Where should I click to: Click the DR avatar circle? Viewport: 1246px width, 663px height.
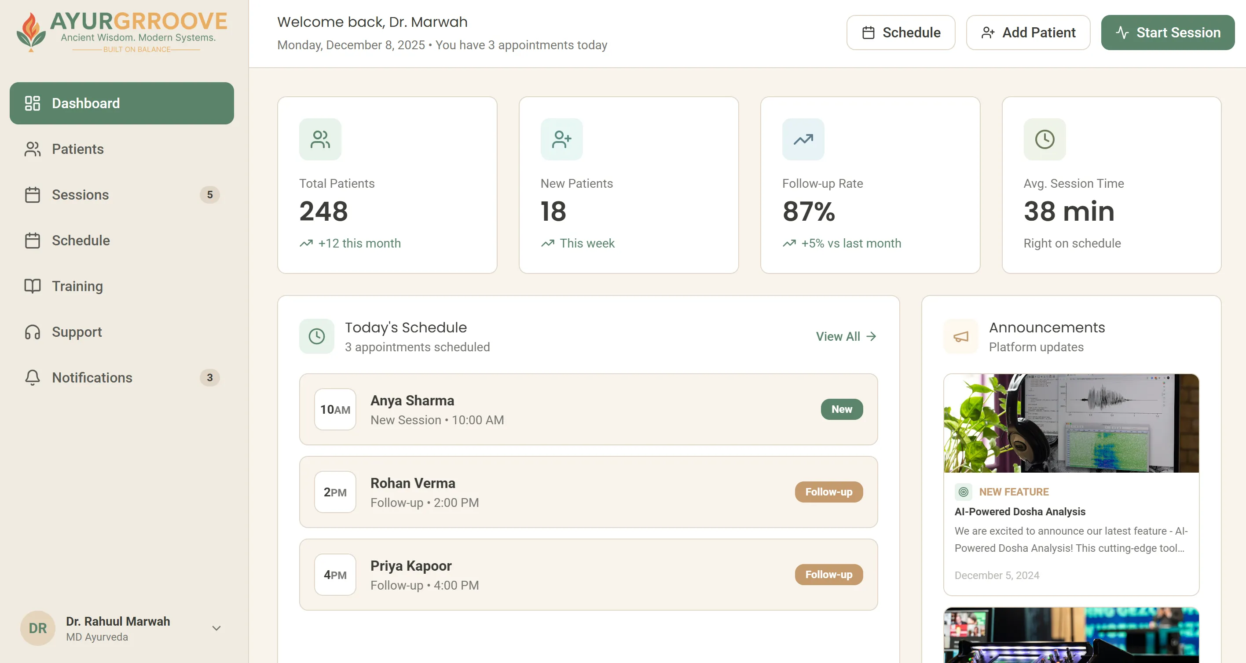[x=38, y=628]
